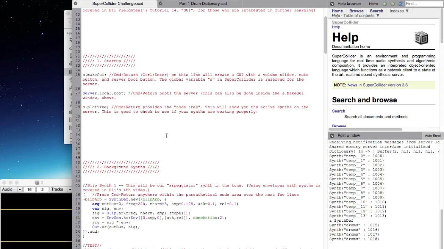The image size is (444, 249).
Task: Click 'Search all documents and methods' text
Action: tap(376, 117)
